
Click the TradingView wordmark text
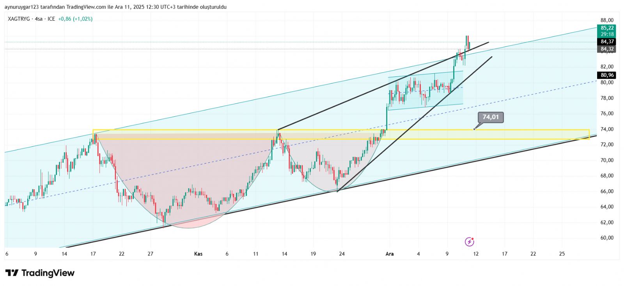(x=48, y=273)
